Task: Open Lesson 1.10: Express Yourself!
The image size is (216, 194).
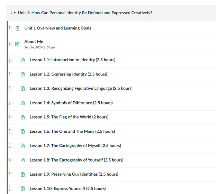Action: 67,189
